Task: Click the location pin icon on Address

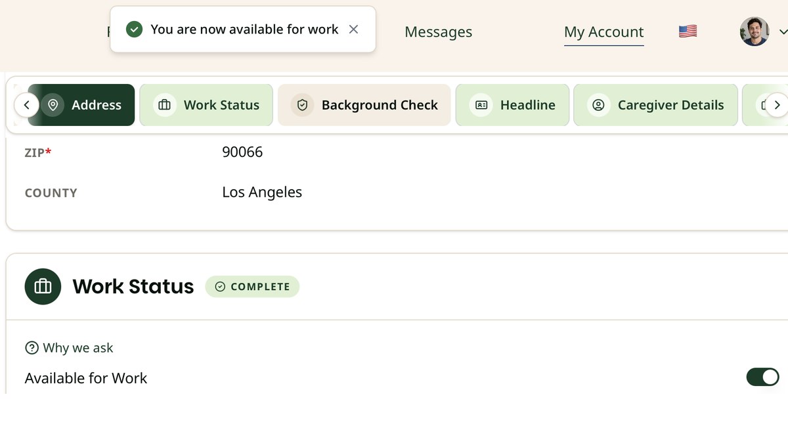Action: point(53,105)
